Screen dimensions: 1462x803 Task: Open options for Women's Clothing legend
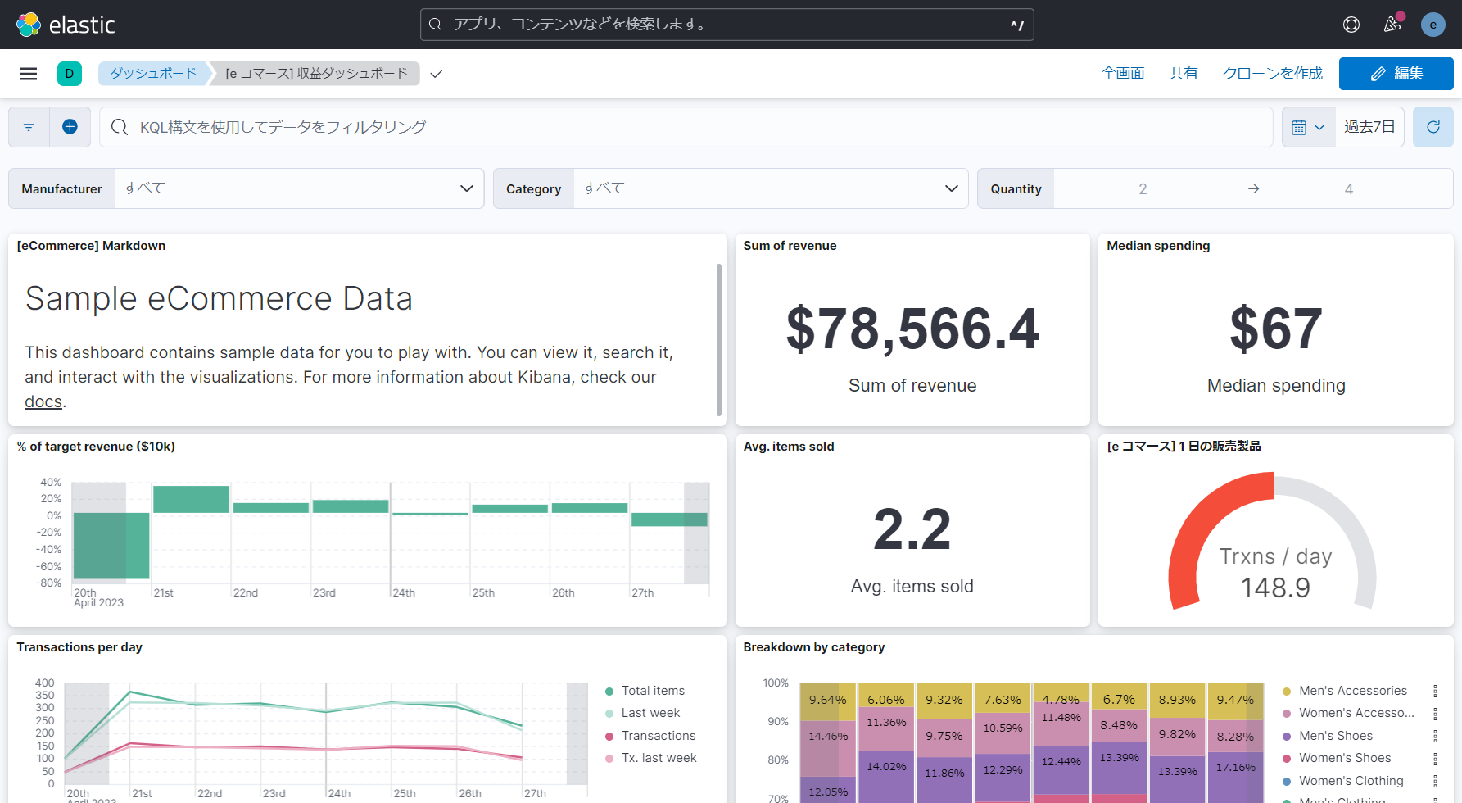(x=1435, y=781)
